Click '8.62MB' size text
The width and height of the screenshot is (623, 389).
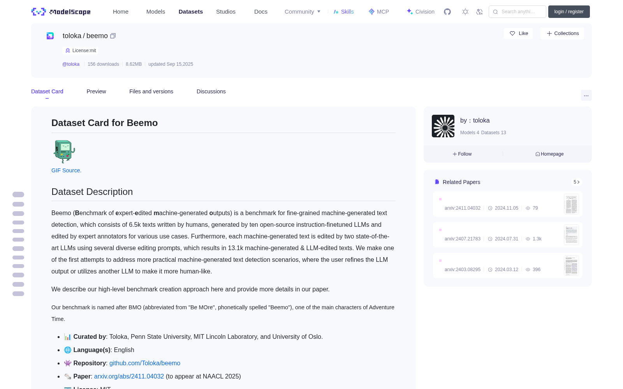pos(134,64)
